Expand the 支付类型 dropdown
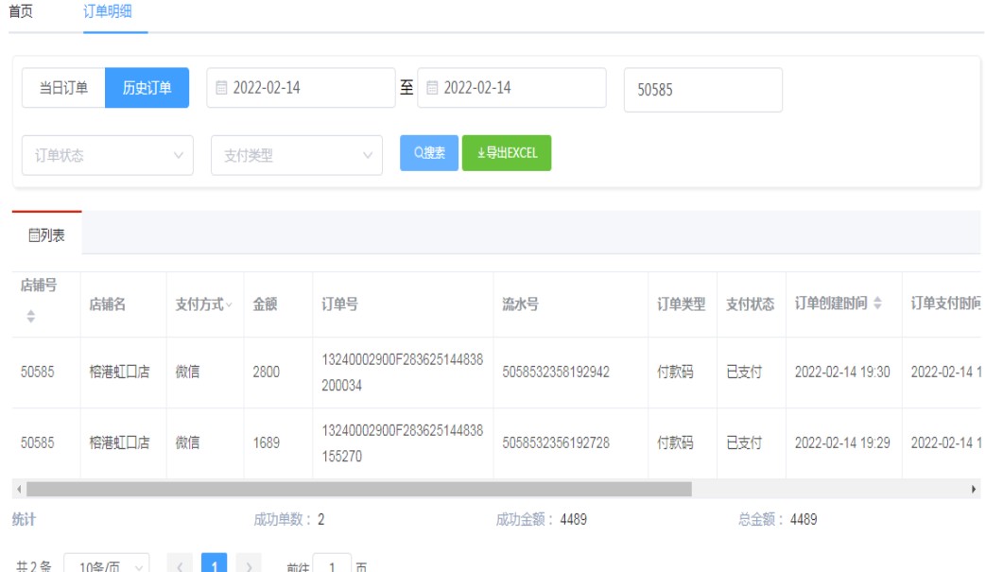This screenshot has width=986, height=572. [296, 156]
